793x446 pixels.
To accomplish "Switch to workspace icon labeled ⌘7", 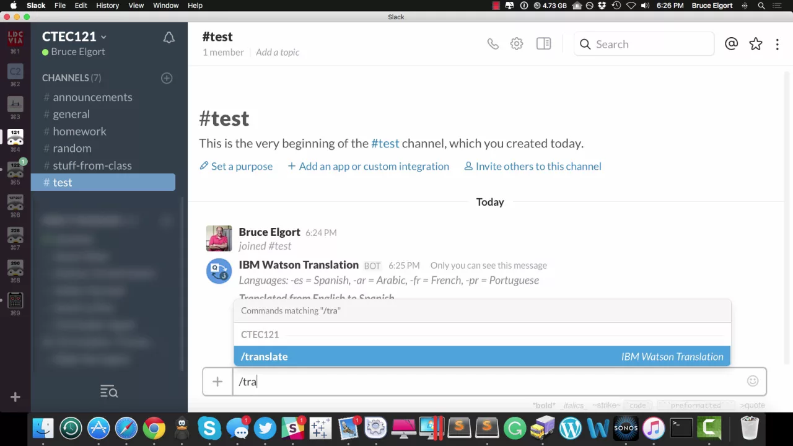I will pyautogui.click(x=15, y=235).
